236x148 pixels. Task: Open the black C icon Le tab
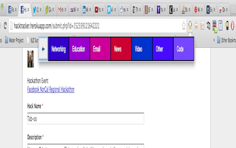[174, 10]
